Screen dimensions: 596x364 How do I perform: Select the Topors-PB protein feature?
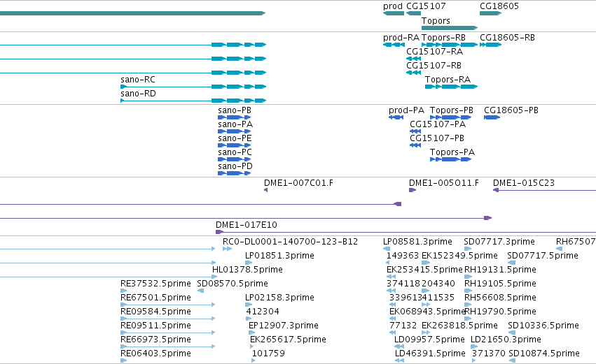point(451,117)
